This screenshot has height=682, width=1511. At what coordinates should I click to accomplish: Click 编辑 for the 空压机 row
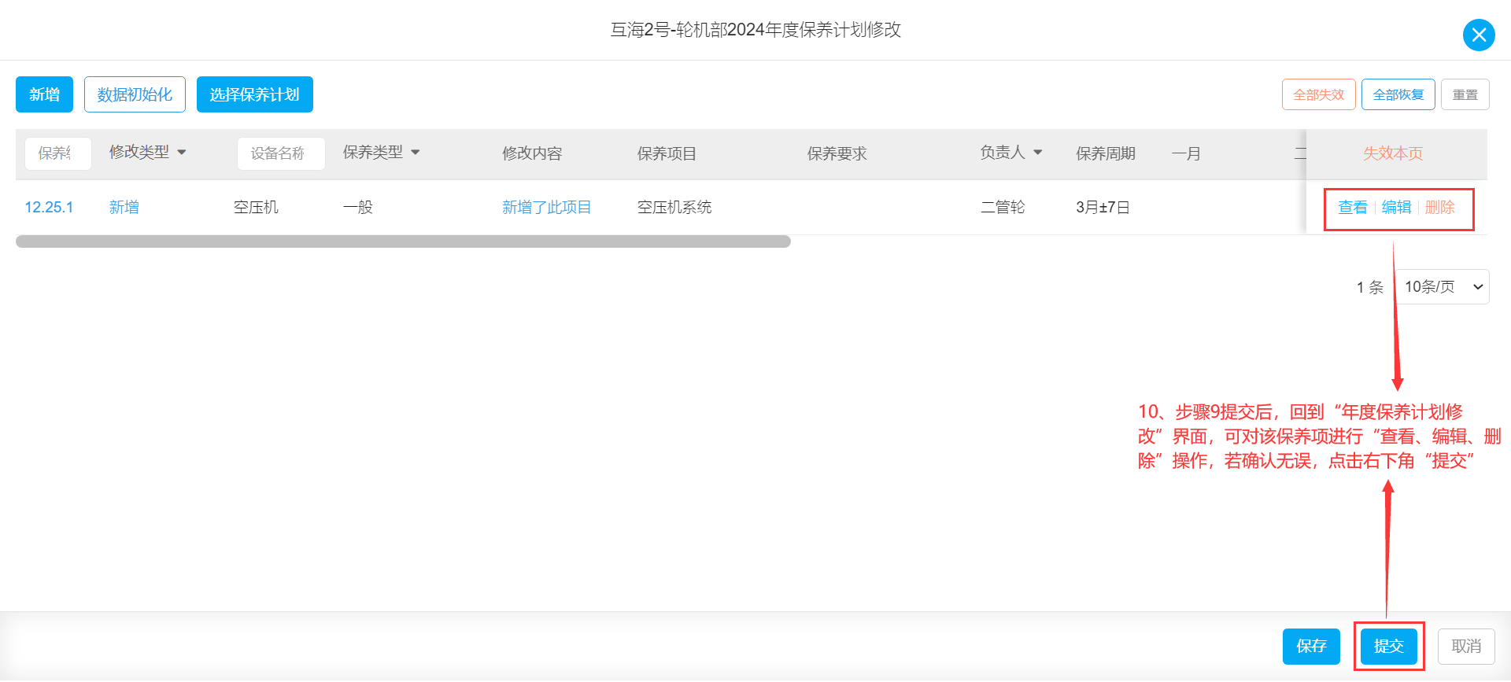coord(1396,207)
